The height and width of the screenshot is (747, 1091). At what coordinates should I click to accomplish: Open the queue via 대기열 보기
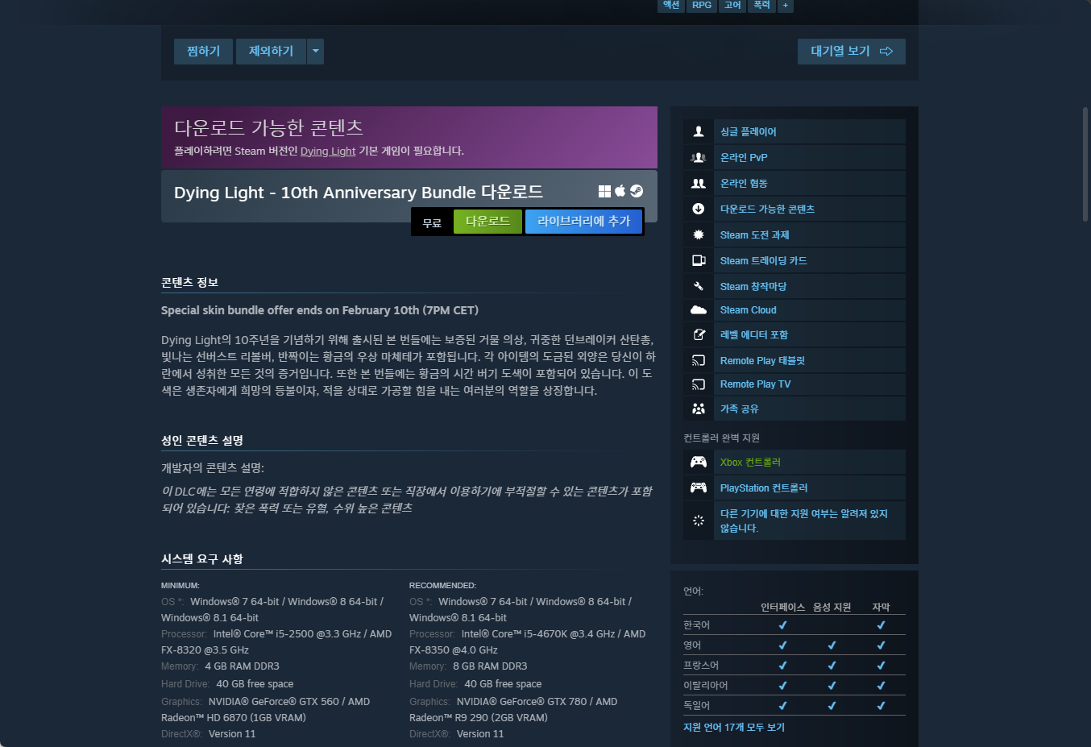[852, 52]
